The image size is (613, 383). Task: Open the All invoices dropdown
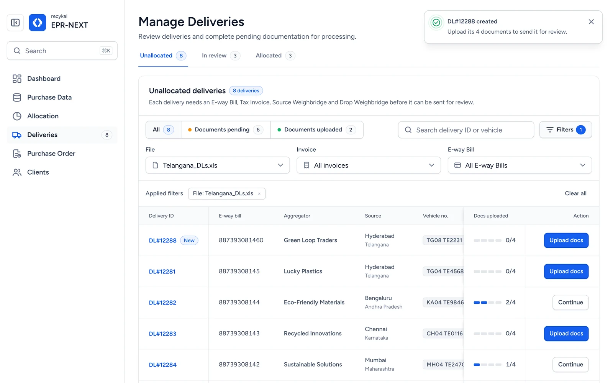tap(369, 165)
